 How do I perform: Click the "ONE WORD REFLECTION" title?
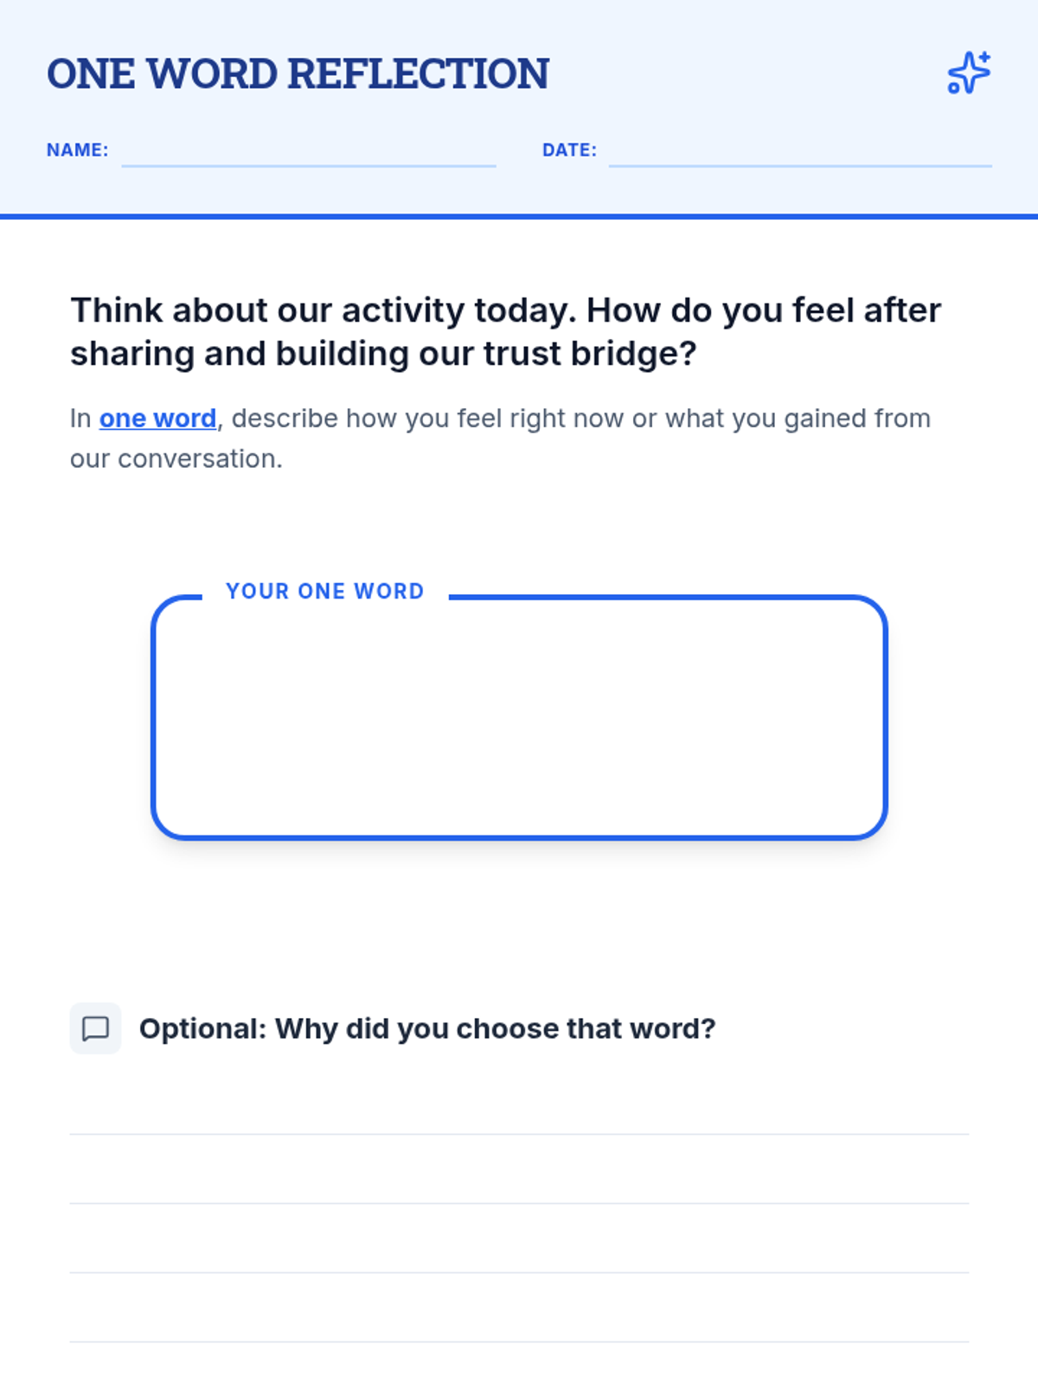point(298,74)
